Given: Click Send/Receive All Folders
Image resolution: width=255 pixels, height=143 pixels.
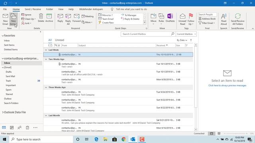Looking at the screenshot, I should [237, 19].
